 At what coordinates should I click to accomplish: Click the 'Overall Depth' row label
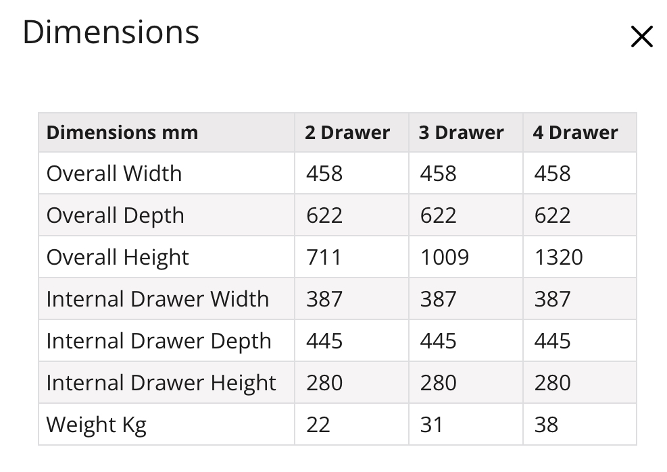(116, 215)
